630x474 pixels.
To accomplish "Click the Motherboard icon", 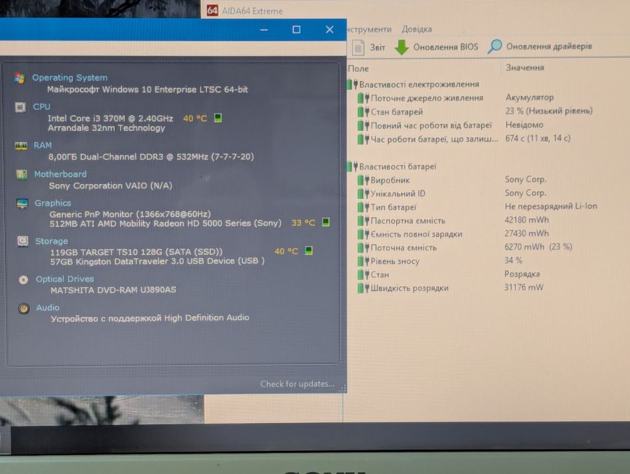I will 22,174.
